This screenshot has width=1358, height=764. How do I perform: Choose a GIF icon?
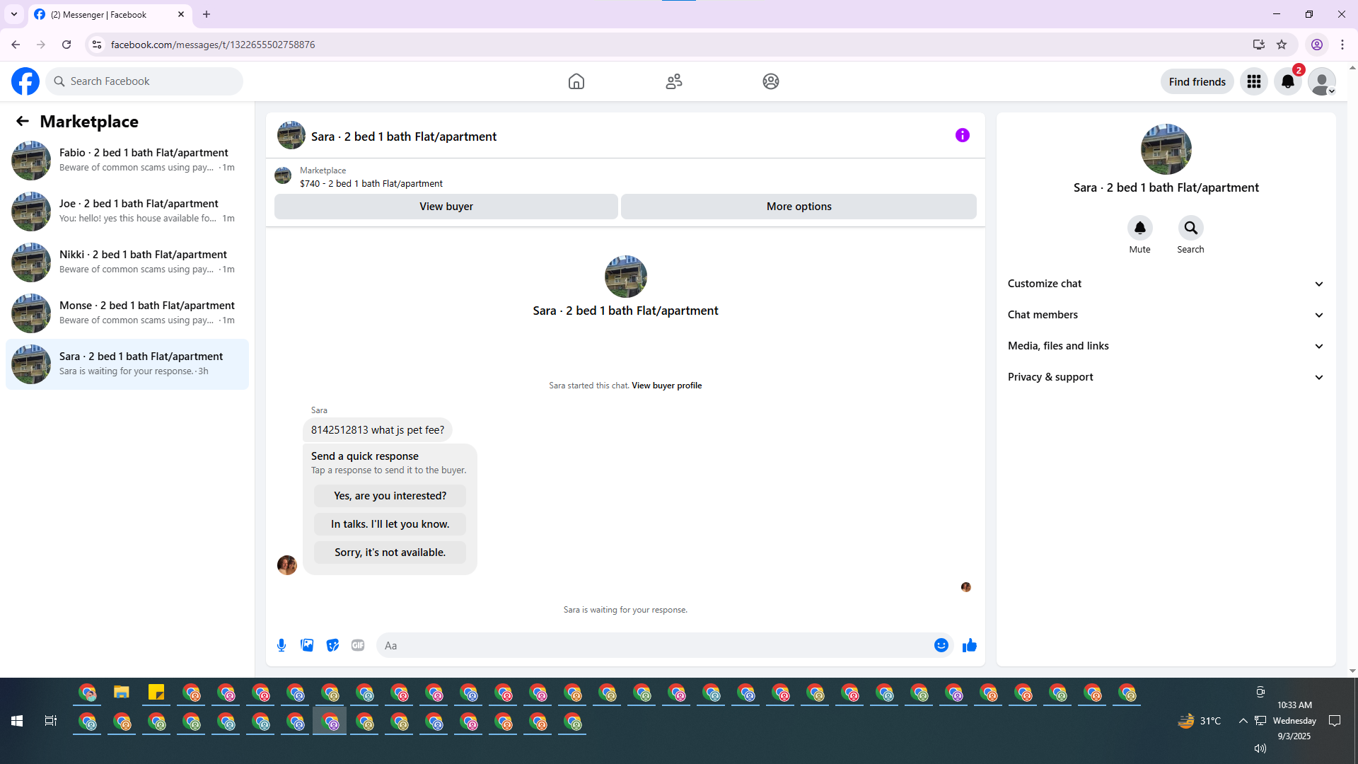click(358, 645)
